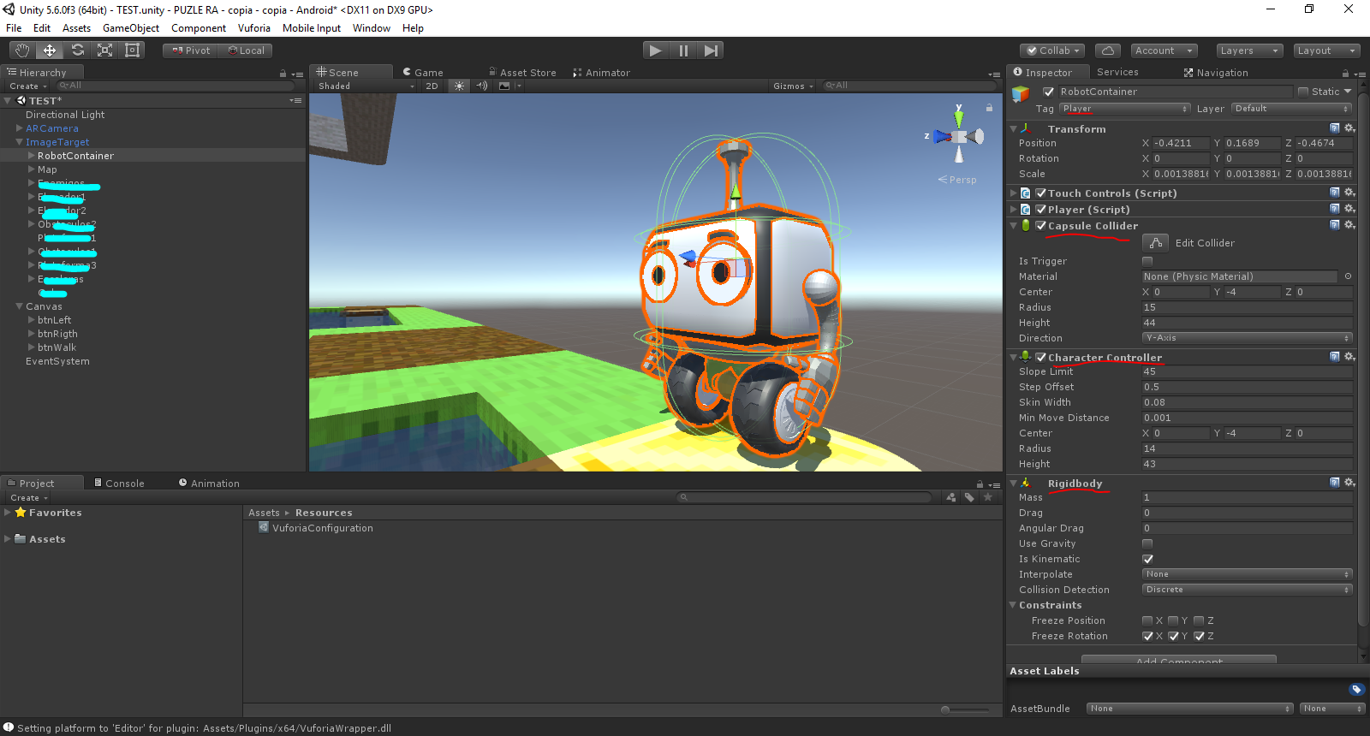
Task: Toggle Character Controller enabled checkbox
Action: [x=1041, y=358]
